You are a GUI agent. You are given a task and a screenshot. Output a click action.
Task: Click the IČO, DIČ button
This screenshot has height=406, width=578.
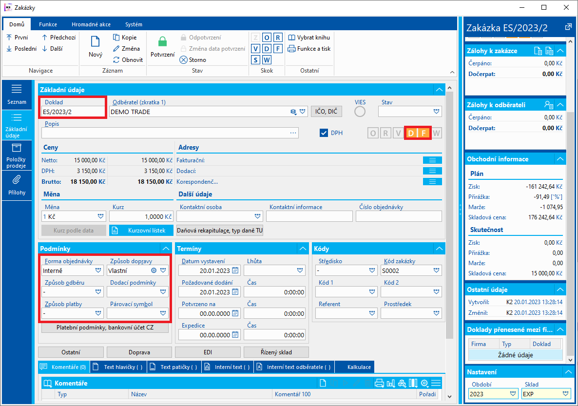coord(326,111)
